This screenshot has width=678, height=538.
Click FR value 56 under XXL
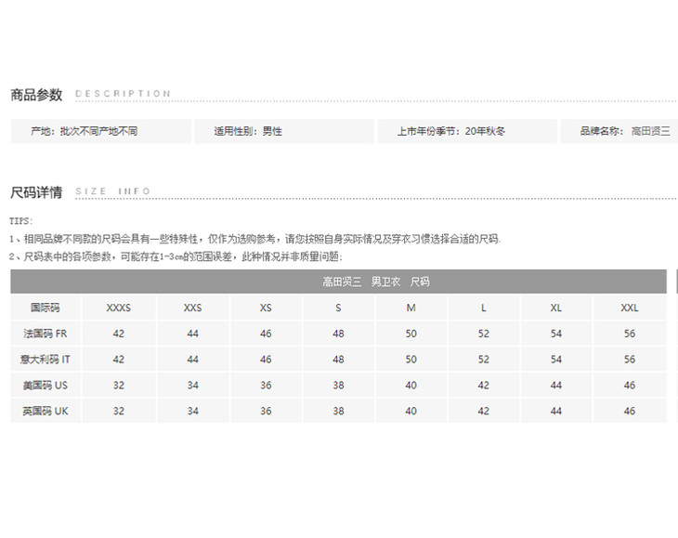[630, 334]
